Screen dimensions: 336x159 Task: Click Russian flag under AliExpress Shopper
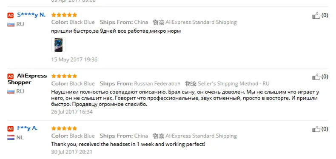(x=11, y=91)
